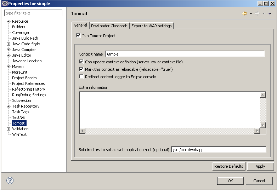The image size is (277, 190).
Task: Select the Java Compiler tree label
Action: click(24, 50)
